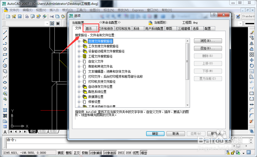Select the Trim tool
This screenshot has height=157, width=257.
coord(252,82)
